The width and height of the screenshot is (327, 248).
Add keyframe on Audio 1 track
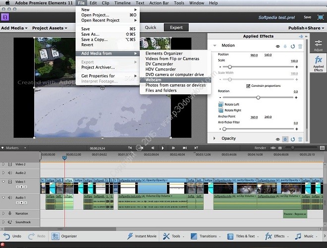(x=21, y=203)
